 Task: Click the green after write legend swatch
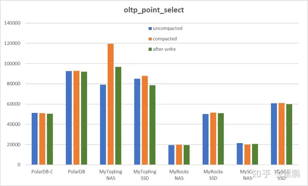point(150,49)
